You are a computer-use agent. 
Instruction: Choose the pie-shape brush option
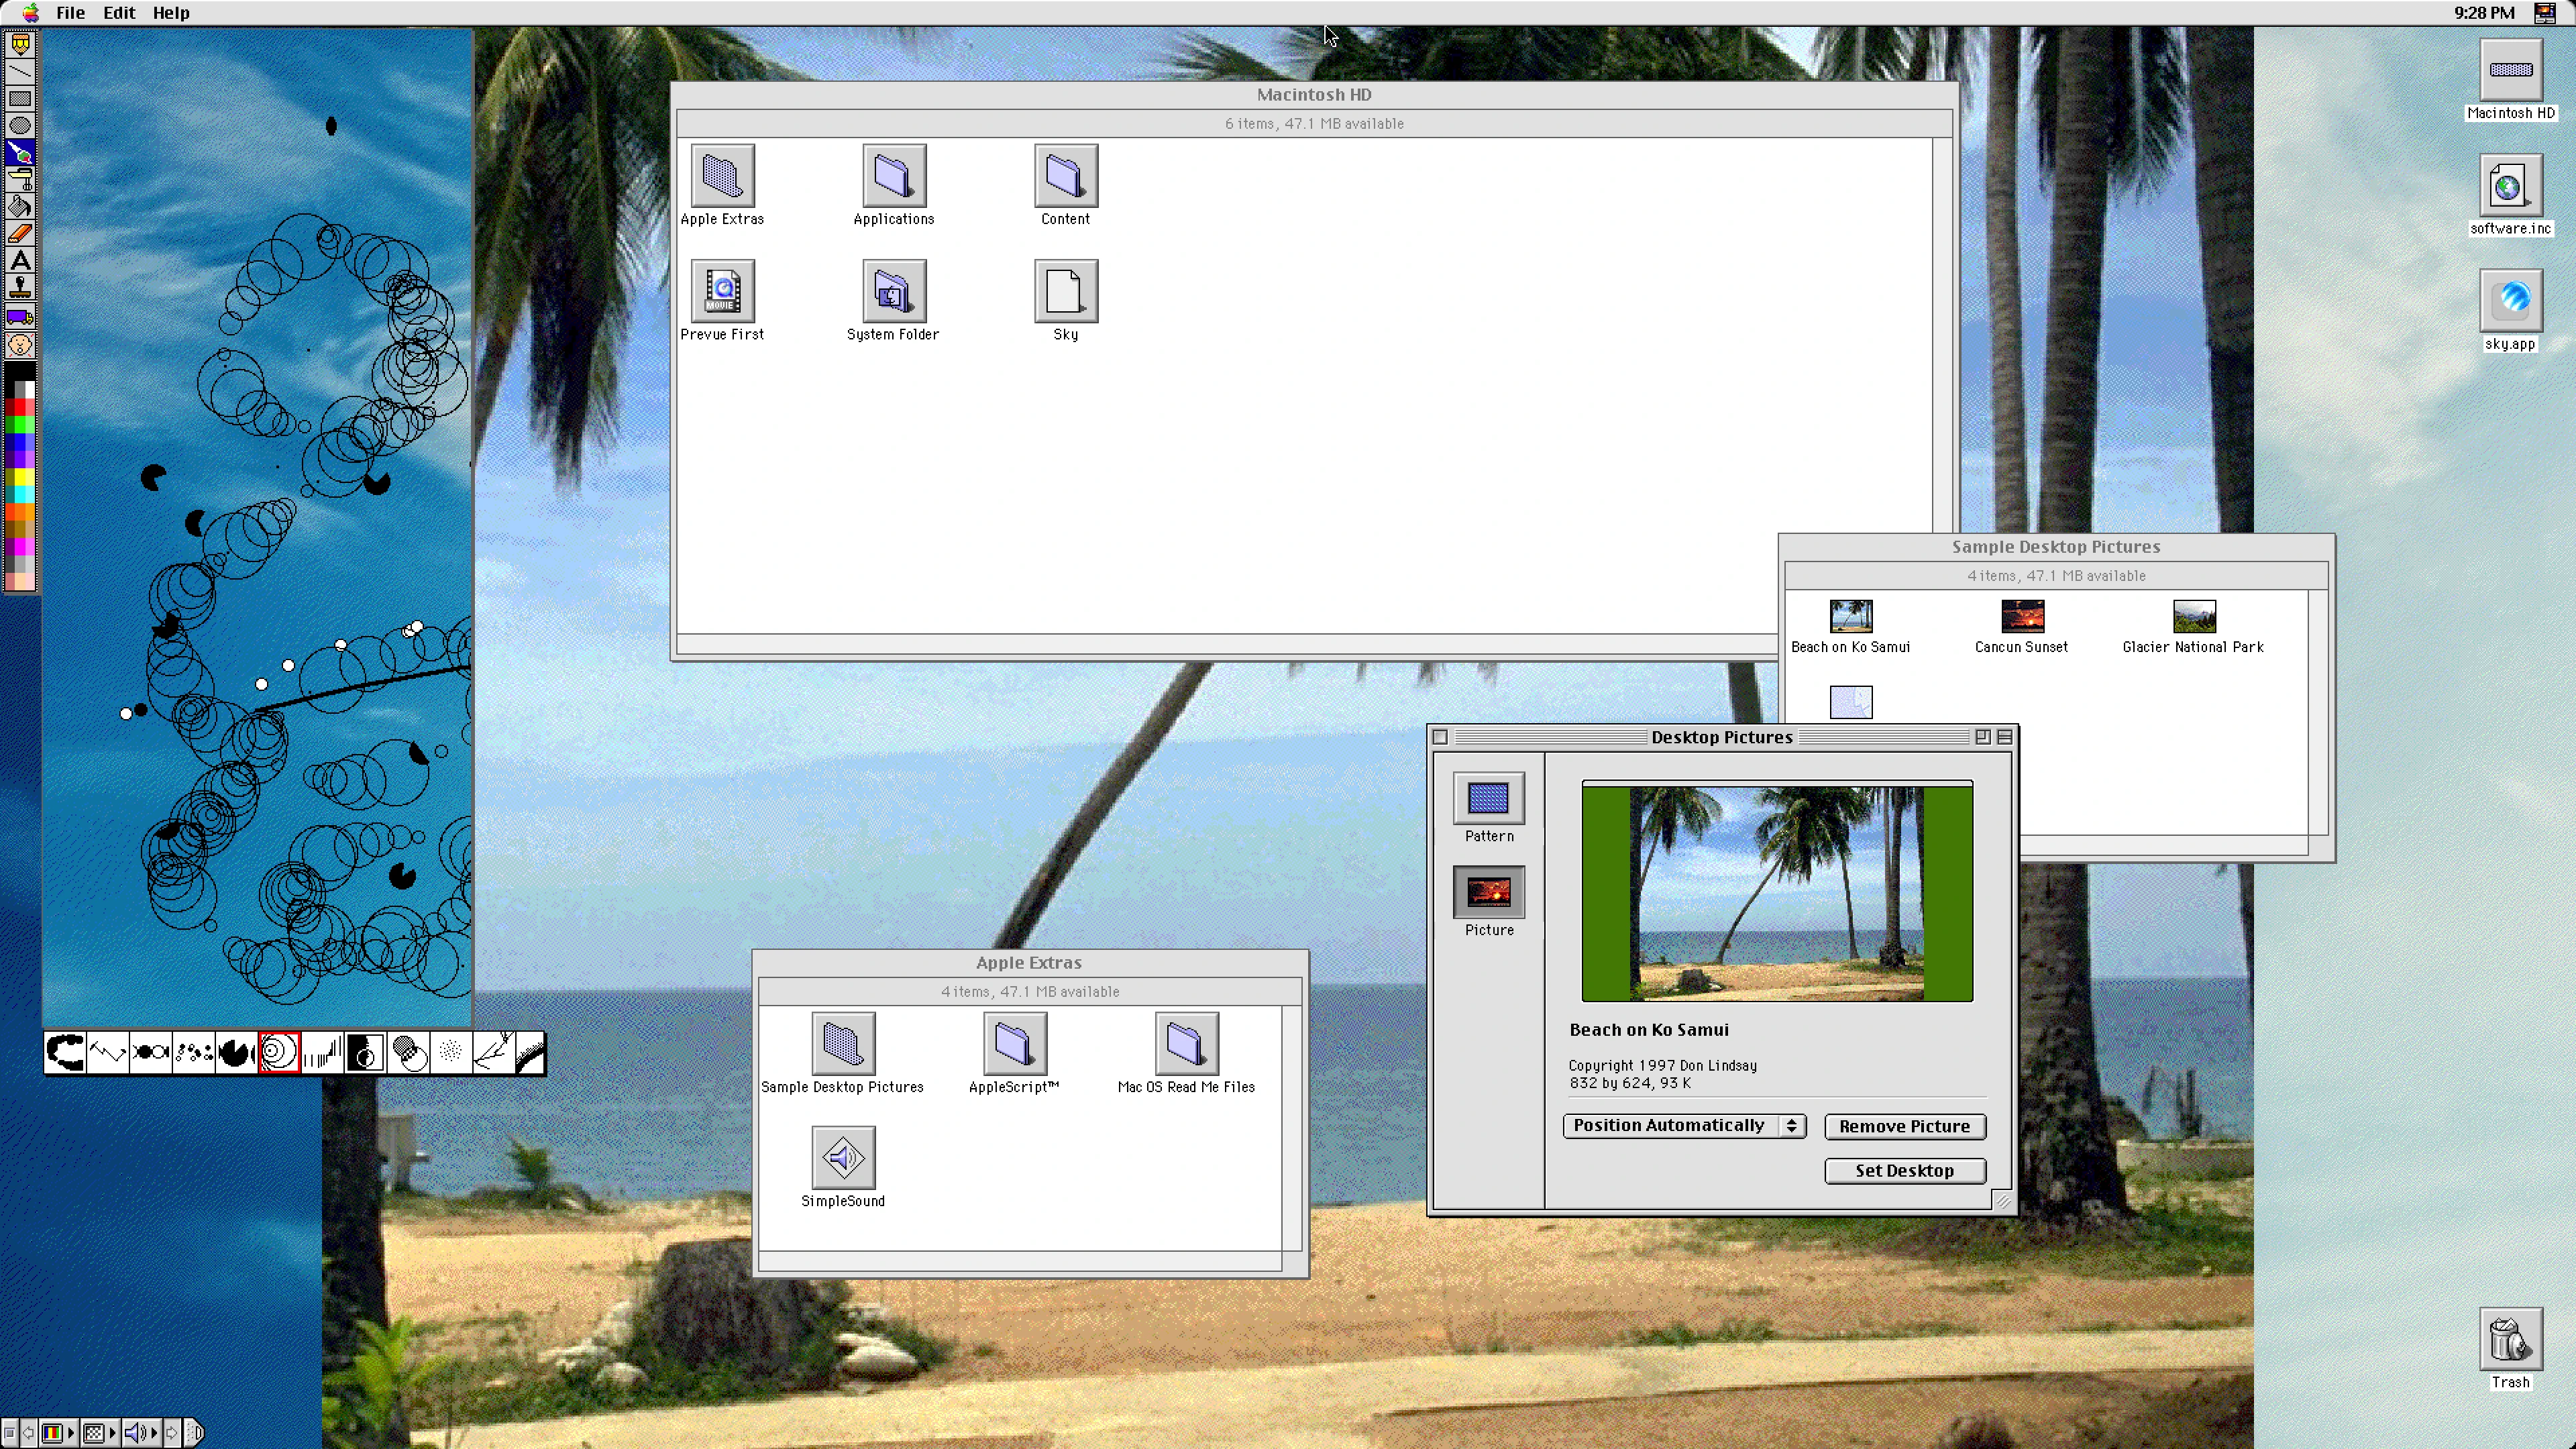pyautogui.click(x=237, y=1052)
